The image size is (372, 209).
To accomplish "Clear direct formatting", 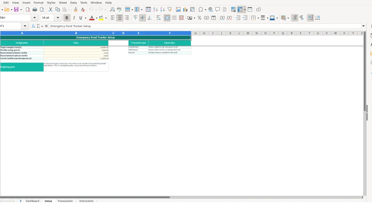I will (x=83, y=10).
